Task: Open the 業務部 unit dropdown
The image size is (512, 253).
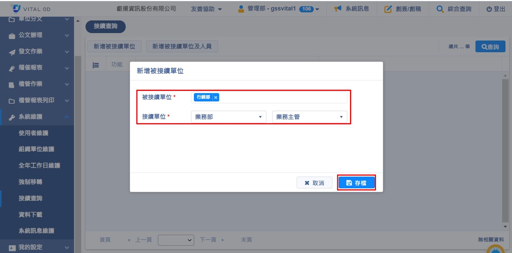Action: point(228,117)
